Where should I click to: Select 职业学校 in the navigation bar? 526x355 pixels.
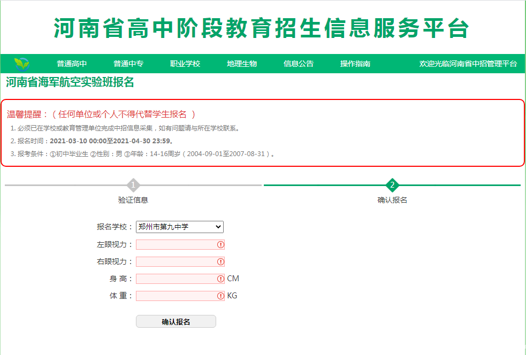tap(185, 64)
